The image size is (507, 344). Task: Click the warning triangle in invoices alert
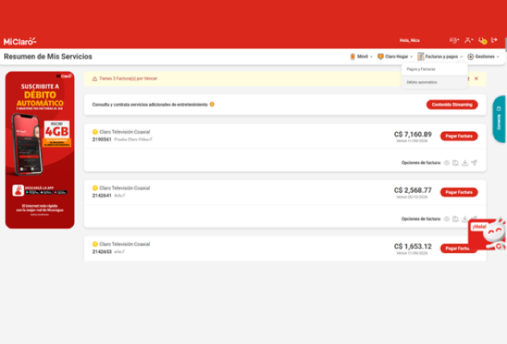[95, 79]
